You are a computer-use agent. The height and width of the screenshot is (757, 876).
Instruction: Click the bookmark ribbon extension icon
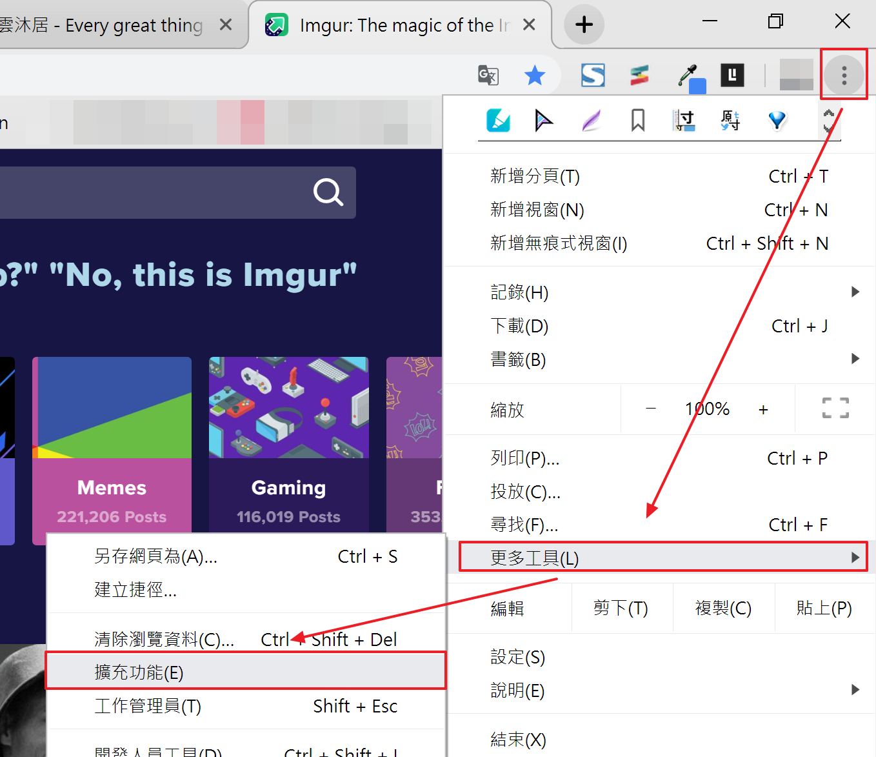pos(638,121)
